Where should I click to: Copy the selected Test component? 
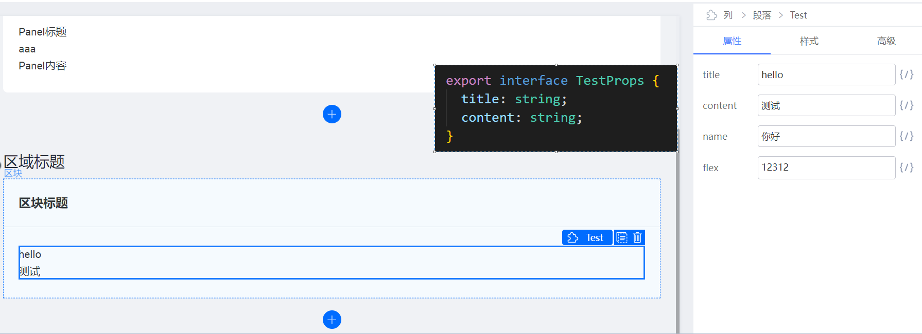click(622, 237)
